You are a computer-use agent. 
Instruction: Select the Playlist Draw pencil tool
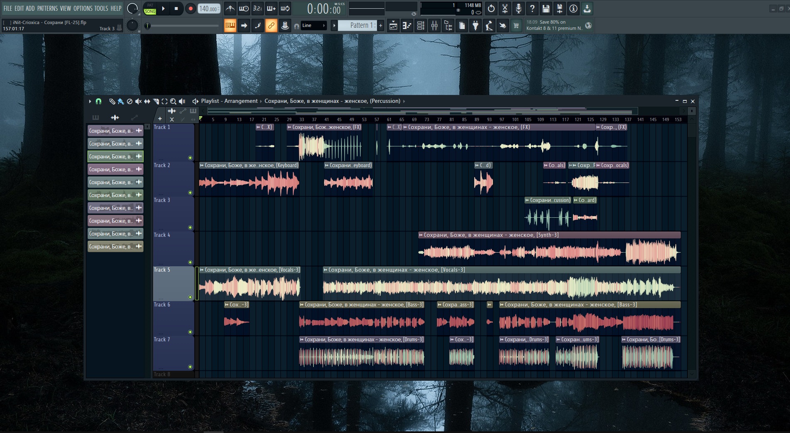pos(112,101)
